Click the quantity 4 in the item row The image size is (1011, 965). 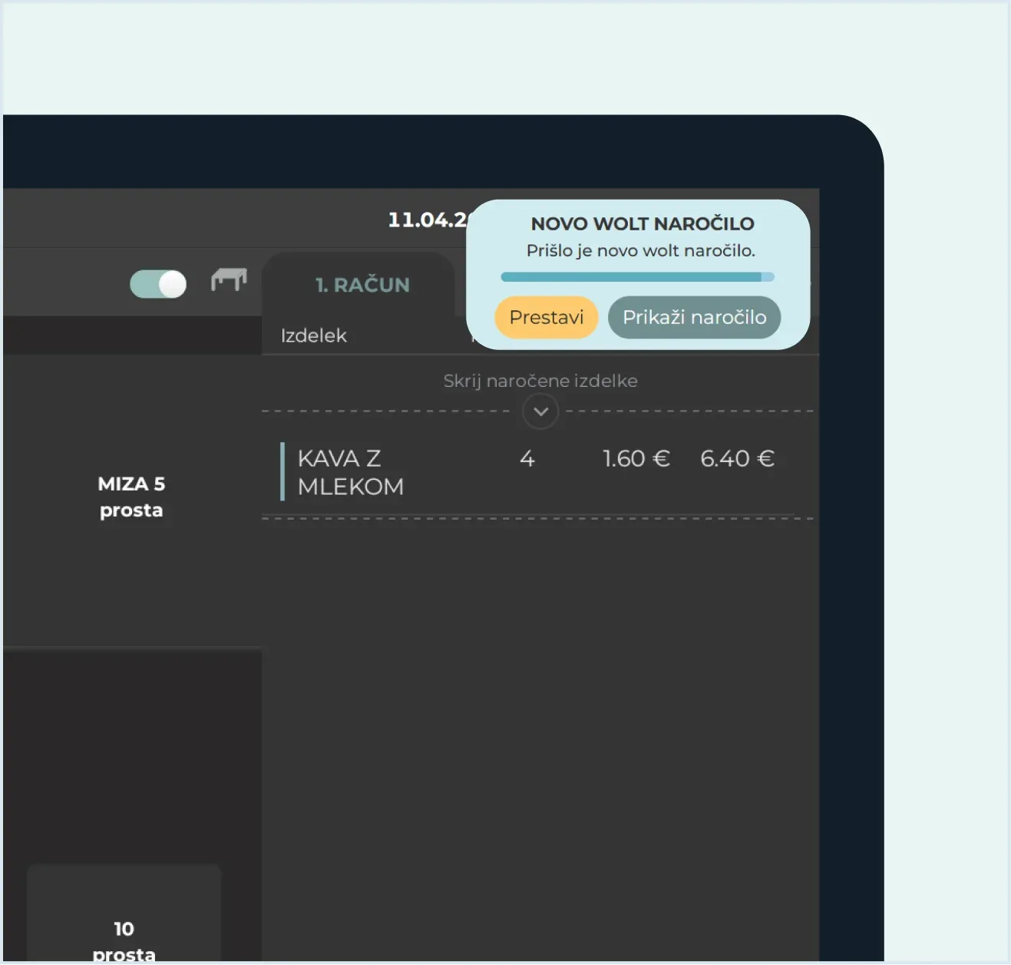tap(527, 458)
